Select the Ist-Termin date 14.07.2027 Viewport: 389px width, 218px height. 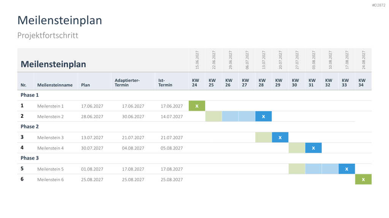[x=172, y=117]
